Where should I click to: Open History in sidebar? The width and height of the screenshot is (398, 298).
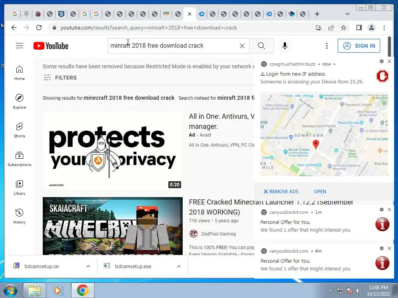coord(19,216)
